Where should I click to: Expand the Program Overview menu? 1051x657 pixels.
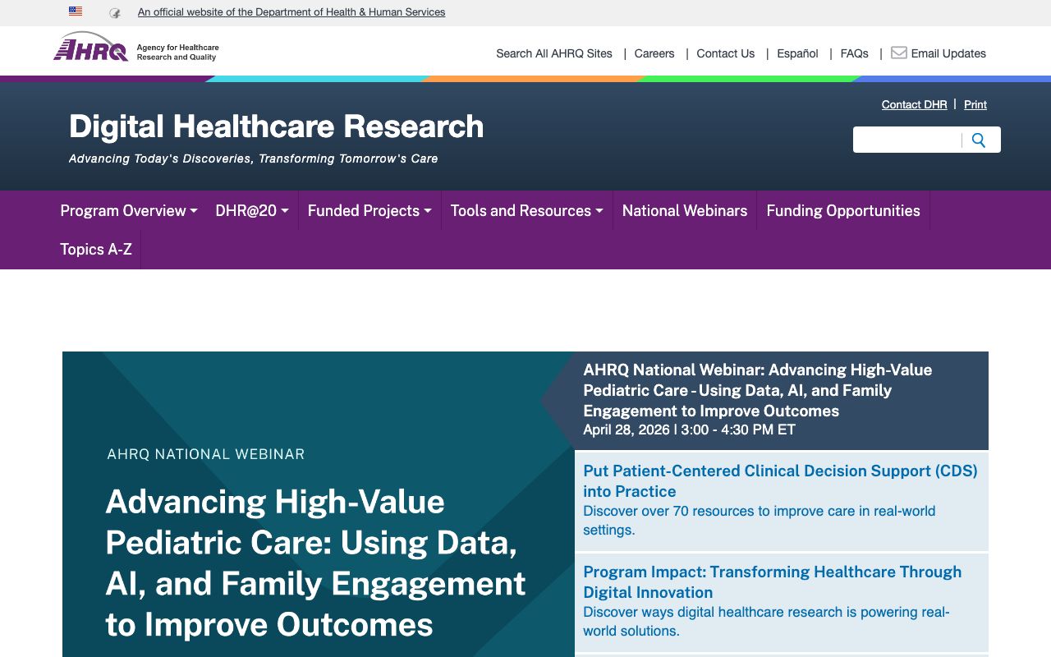(129, 211)
